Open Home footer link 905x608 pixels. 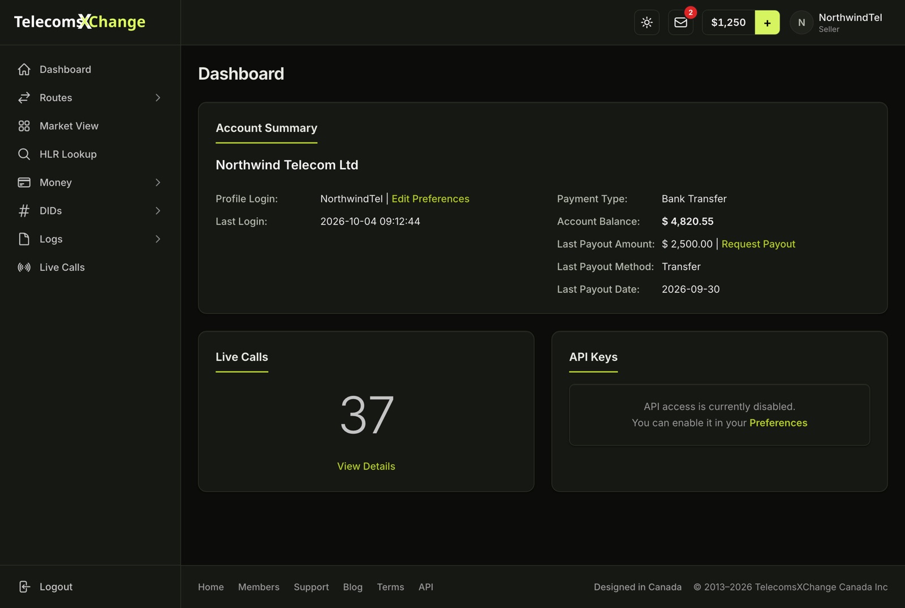[x=211, y=587]
